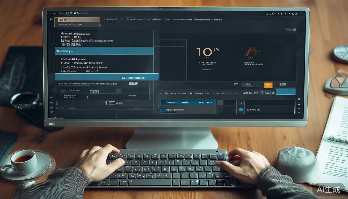Click the undo arrow icon in right sidebar

(x=299, y=93)
